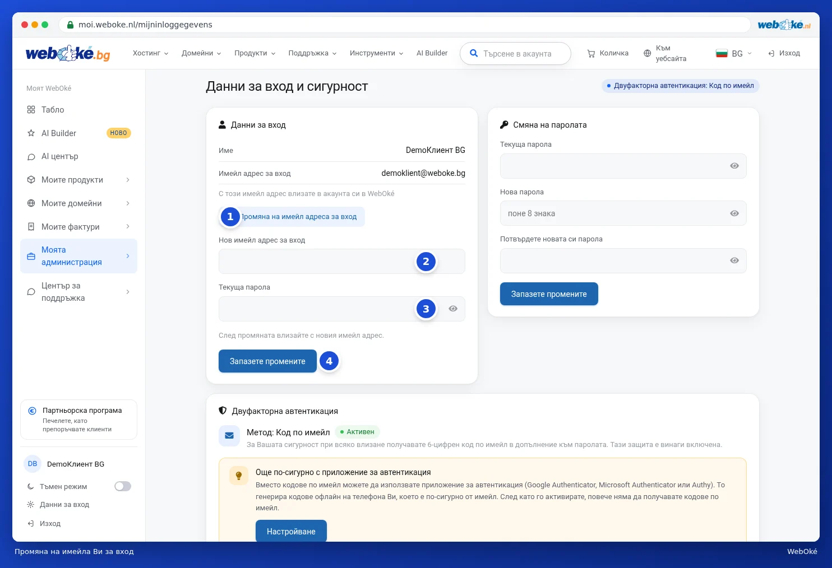Click Промяна на имейл адреса за вход
Image resolution: width=832 pixels, height=568 pixels.
click(292, 217)
